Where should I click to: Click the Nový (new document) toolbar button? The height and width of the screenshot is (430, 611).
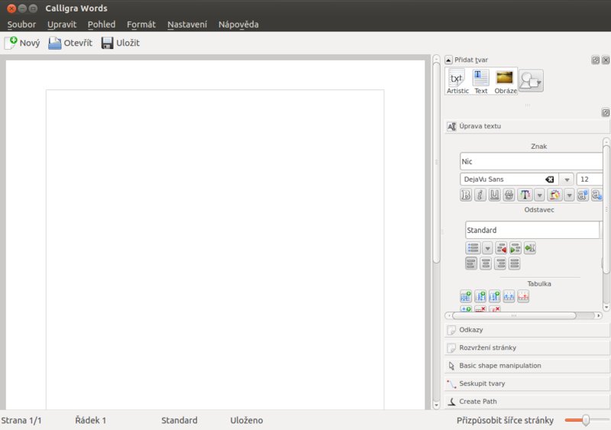click(22, 43)
